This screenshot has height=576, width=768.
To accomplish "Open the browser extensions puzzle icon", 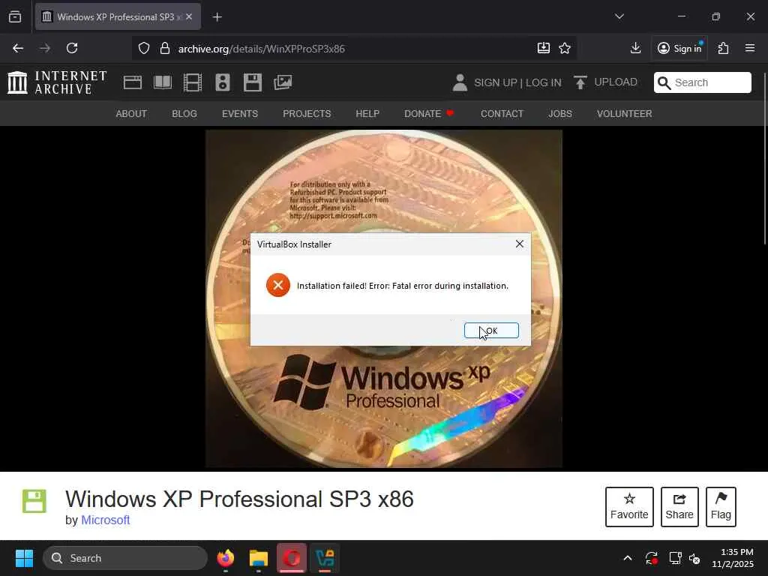I will click(724, 48).
